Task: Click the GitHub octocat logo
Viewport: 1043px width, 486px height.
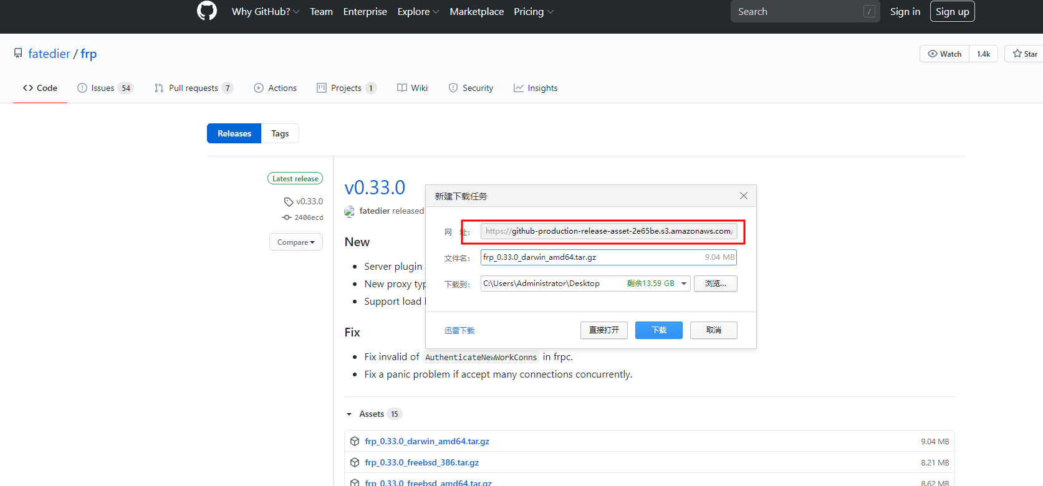Action: pos(207,11)
